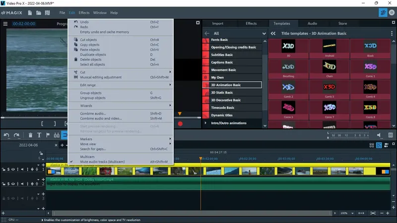This screenshot has width=397, height=223.
Task: Toggle visibility eye on track 1
Action: click(13, 169)
